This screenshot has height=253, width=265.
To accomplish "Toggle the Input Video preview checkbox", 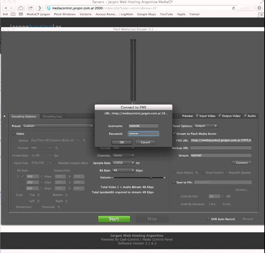I will [197, 116].
